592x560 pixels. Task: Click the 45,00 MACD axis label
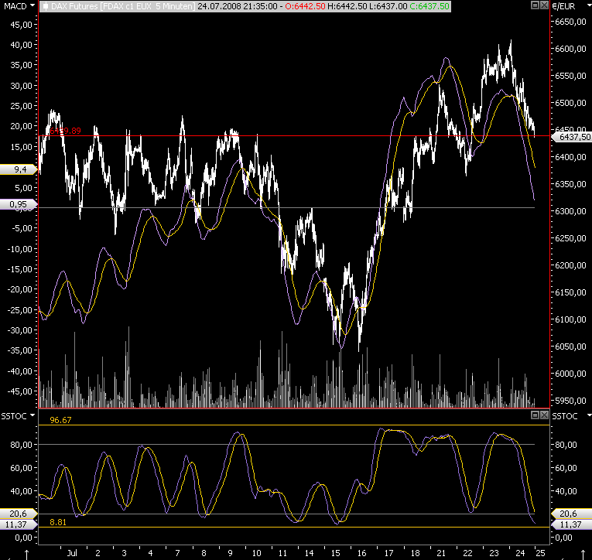(x=22, y=25)
